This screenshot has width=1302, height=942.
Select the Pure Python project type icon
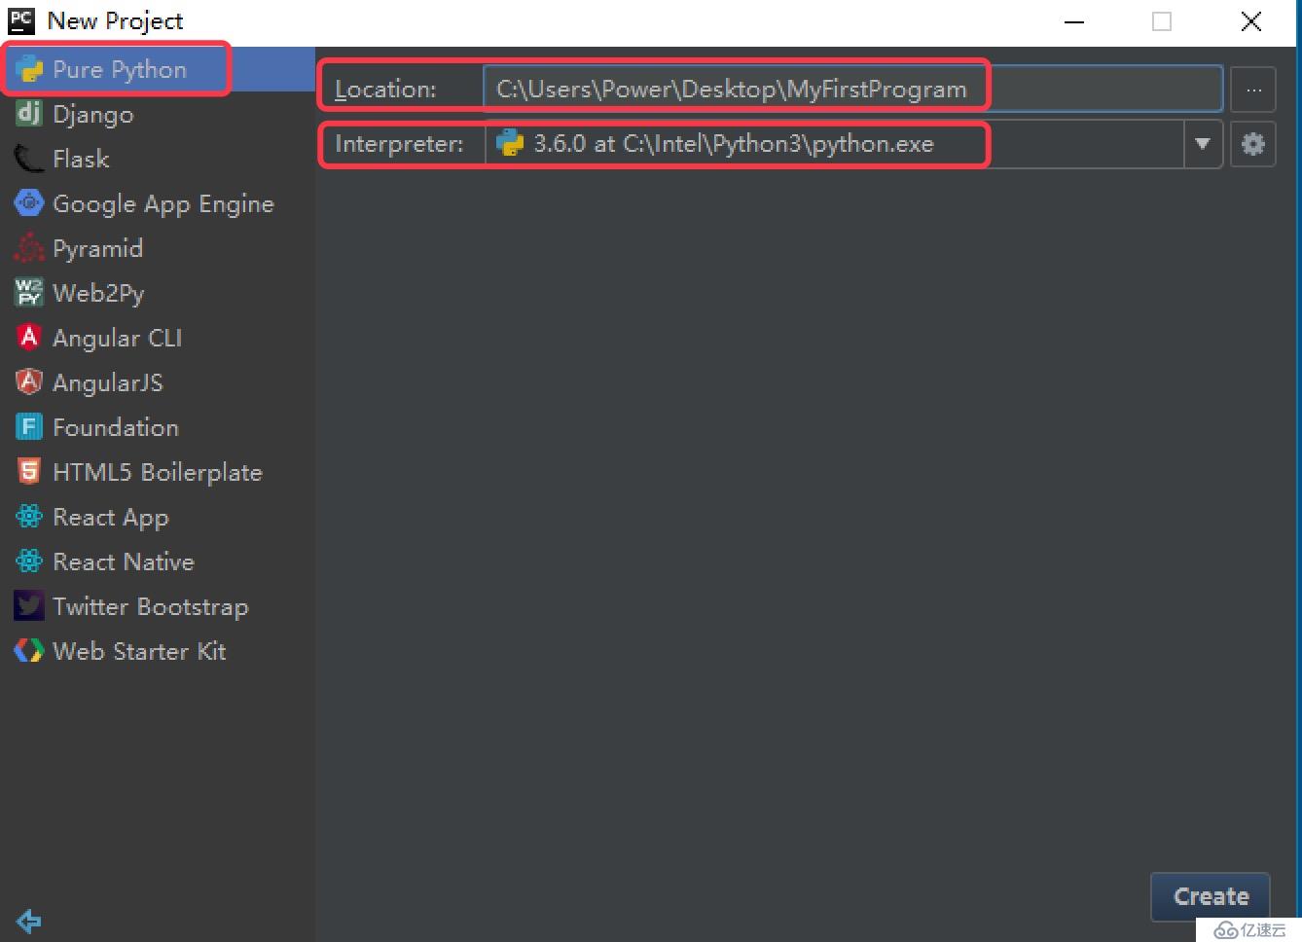coord(30,70)
